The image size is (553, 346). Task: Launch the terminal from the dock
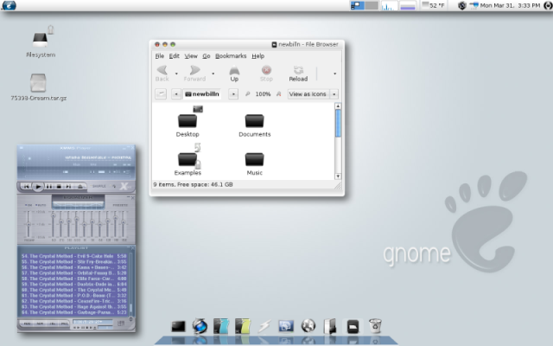(178, 326)
